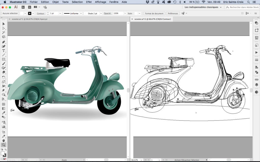This screenshot has width=260, height=162.
Task: Open the zoom level 66.67% dropdown
Action: point(141,160)
